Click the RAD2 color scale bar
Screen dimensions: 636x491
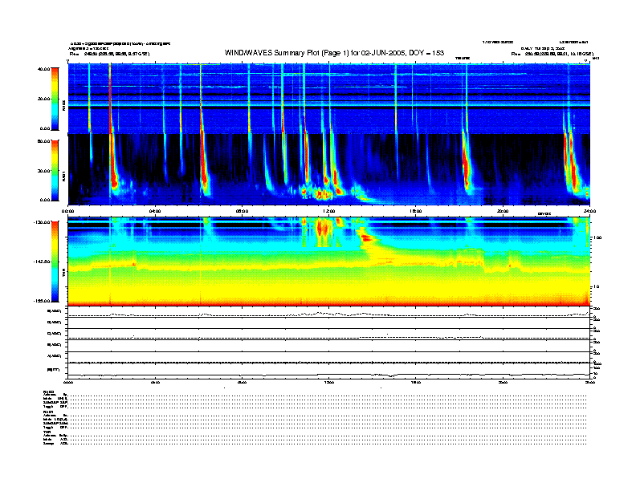[55, 99]
